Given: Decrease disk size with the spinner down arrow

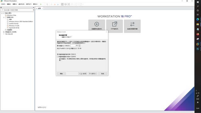Looking at the screenshot, I should tap(79, 46).
